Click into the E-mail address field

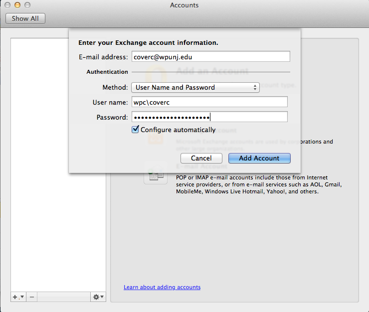tap(210, 57)
